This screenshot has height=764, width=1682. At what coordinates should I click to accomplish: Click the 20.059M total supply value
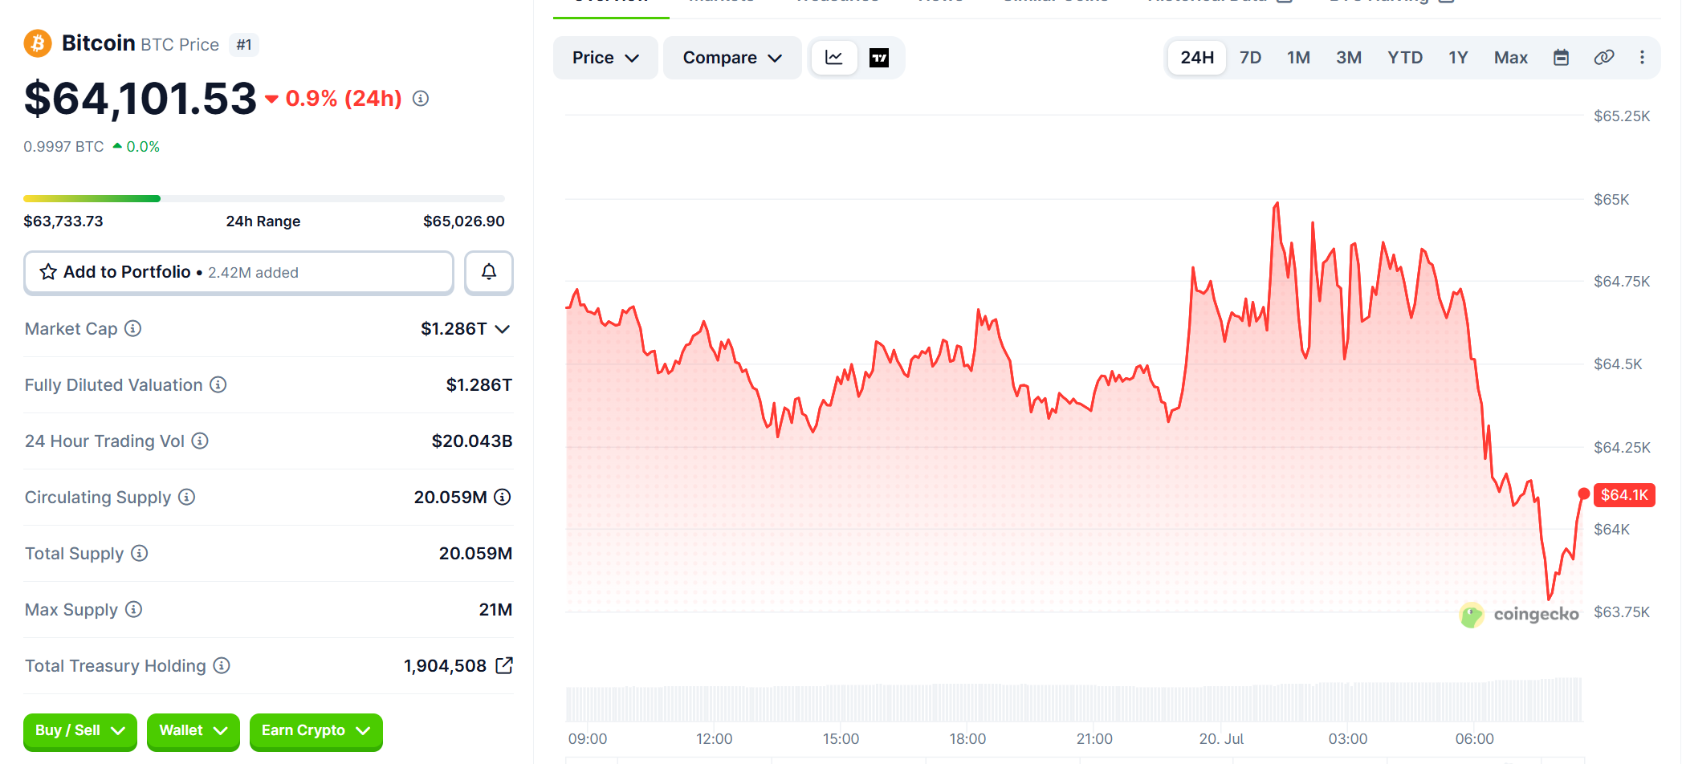[x=475, y=553]
